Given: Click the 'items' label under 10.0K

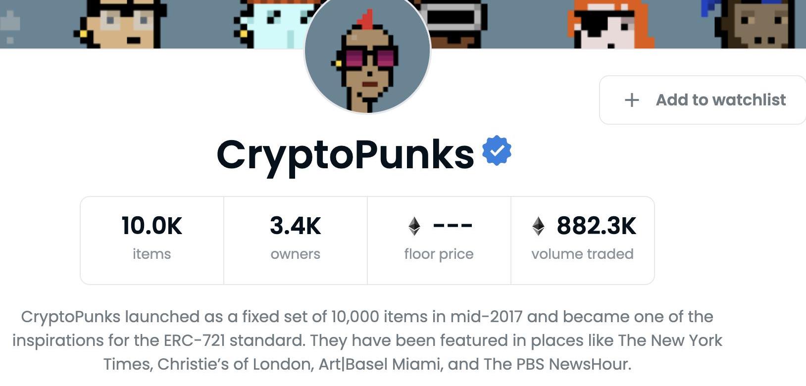Looking at the screenshot, I should click(152, 254).
